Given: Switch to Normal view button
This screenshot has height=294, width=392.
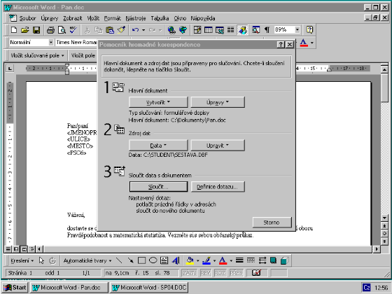Looking at the screenshot, I should pos(8,249).
